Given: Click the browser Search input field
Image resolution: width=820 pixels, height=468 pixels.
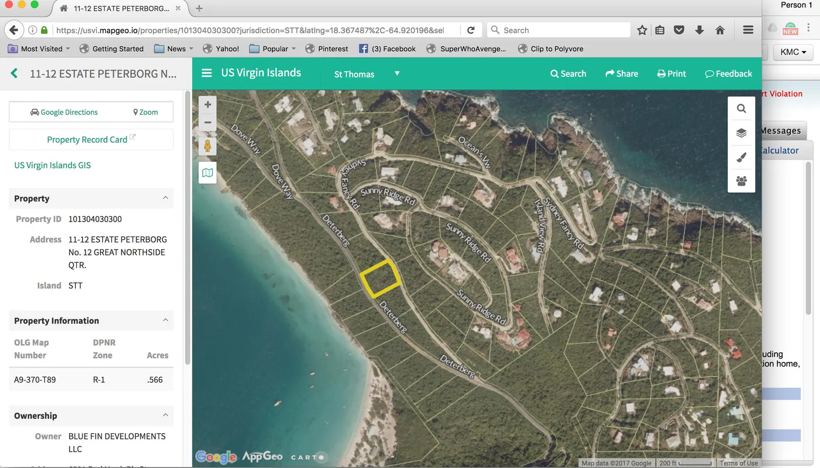Looking at the screenshot, I should 564,30.
